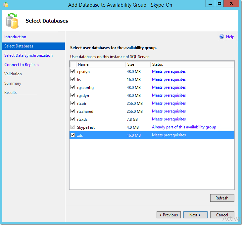The height and width of the screenshot is (225, 242).
Task: Click the database cylinders header icon
Action: pos(12,21)
